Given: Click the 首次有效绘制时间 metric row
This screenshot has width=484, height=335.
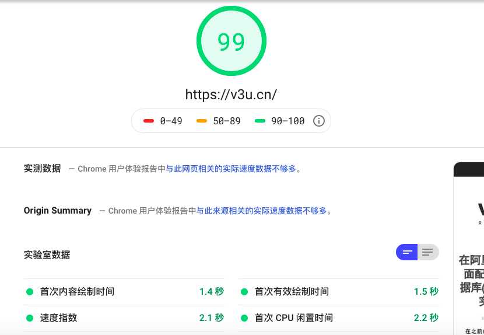Looking at the screenshot, I should (x=338, y=292).
